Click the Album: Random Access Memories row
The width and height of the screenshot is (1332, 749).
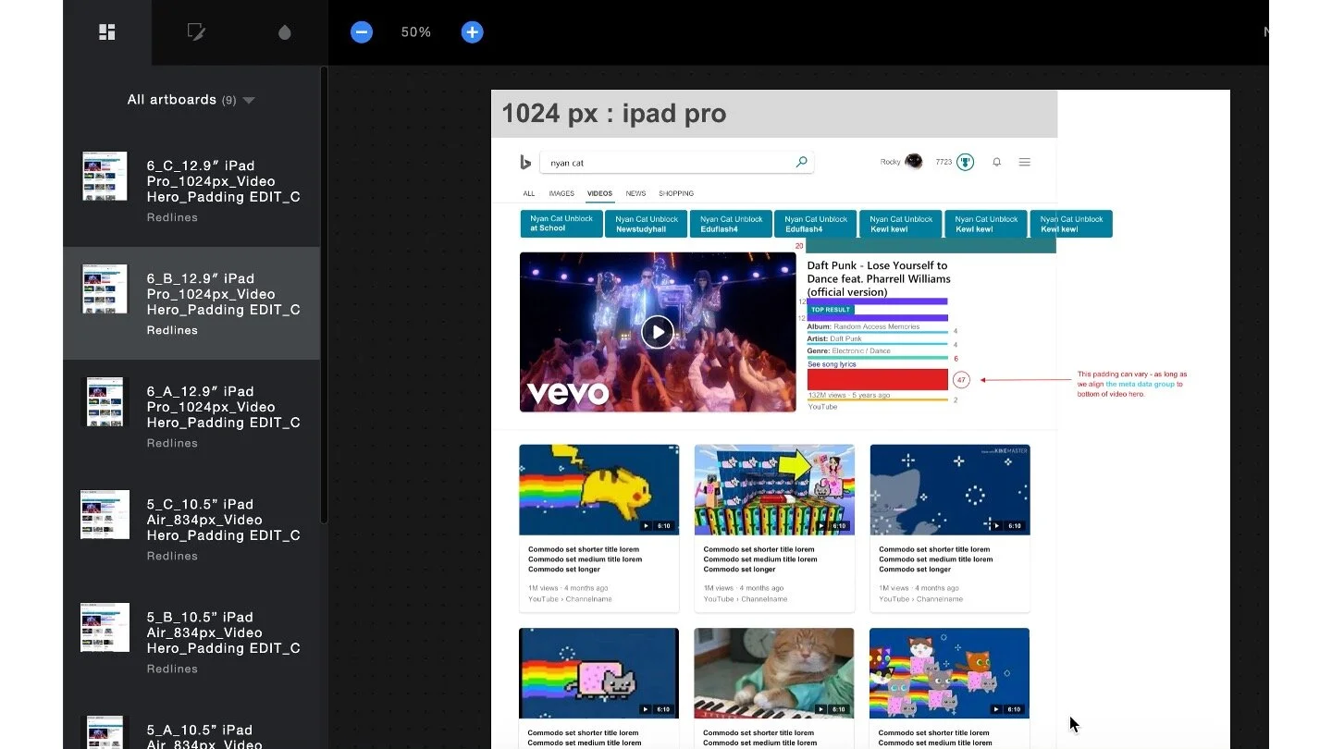point(864,326)
